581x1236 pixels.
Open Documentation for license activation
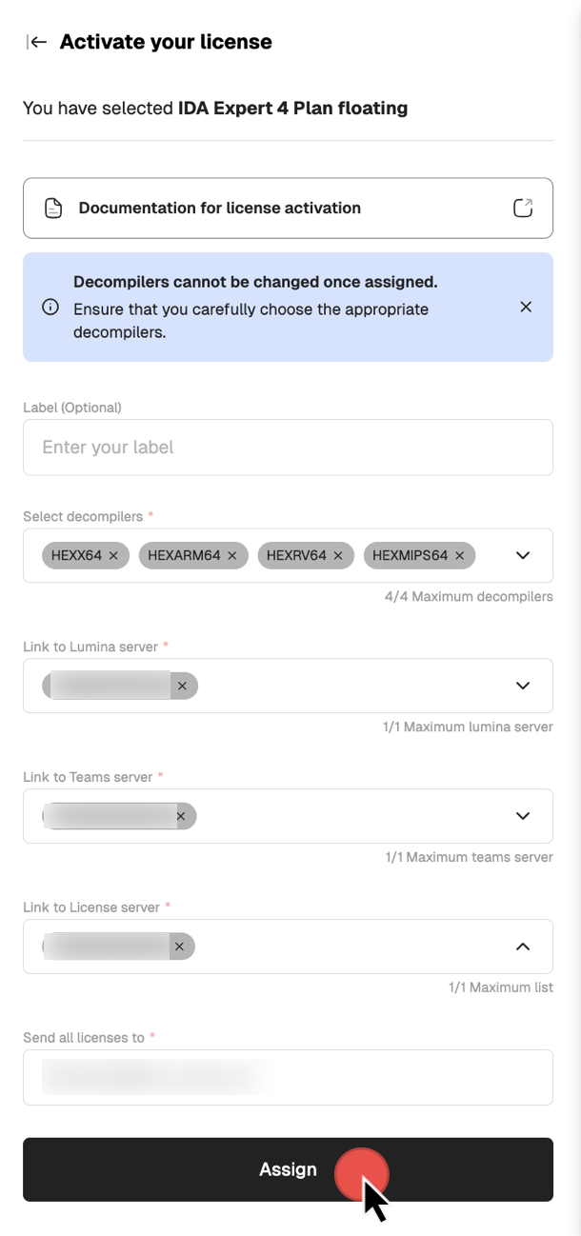pos(220,208)
